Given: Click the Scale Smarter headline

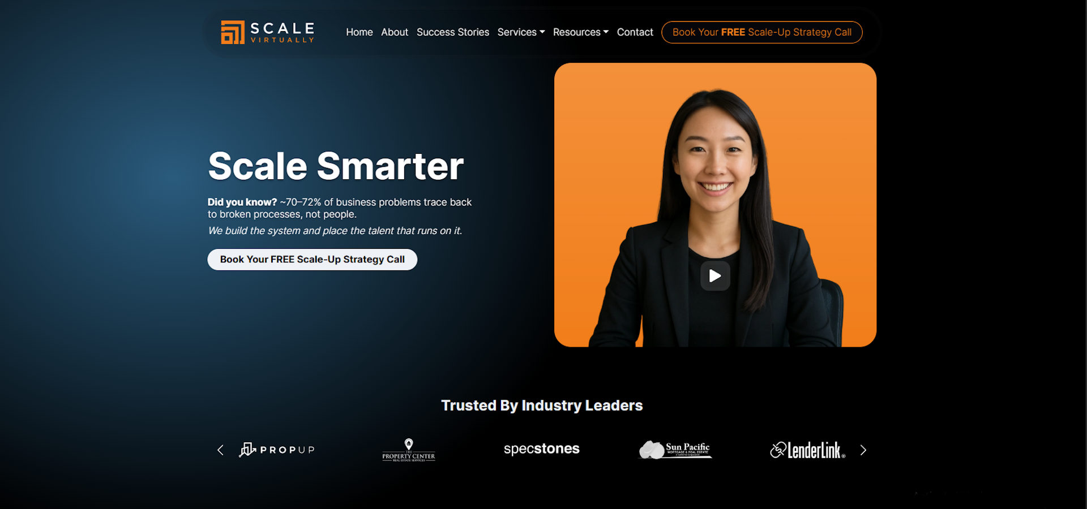Looking at the screenshot, I should coord(336,166).
